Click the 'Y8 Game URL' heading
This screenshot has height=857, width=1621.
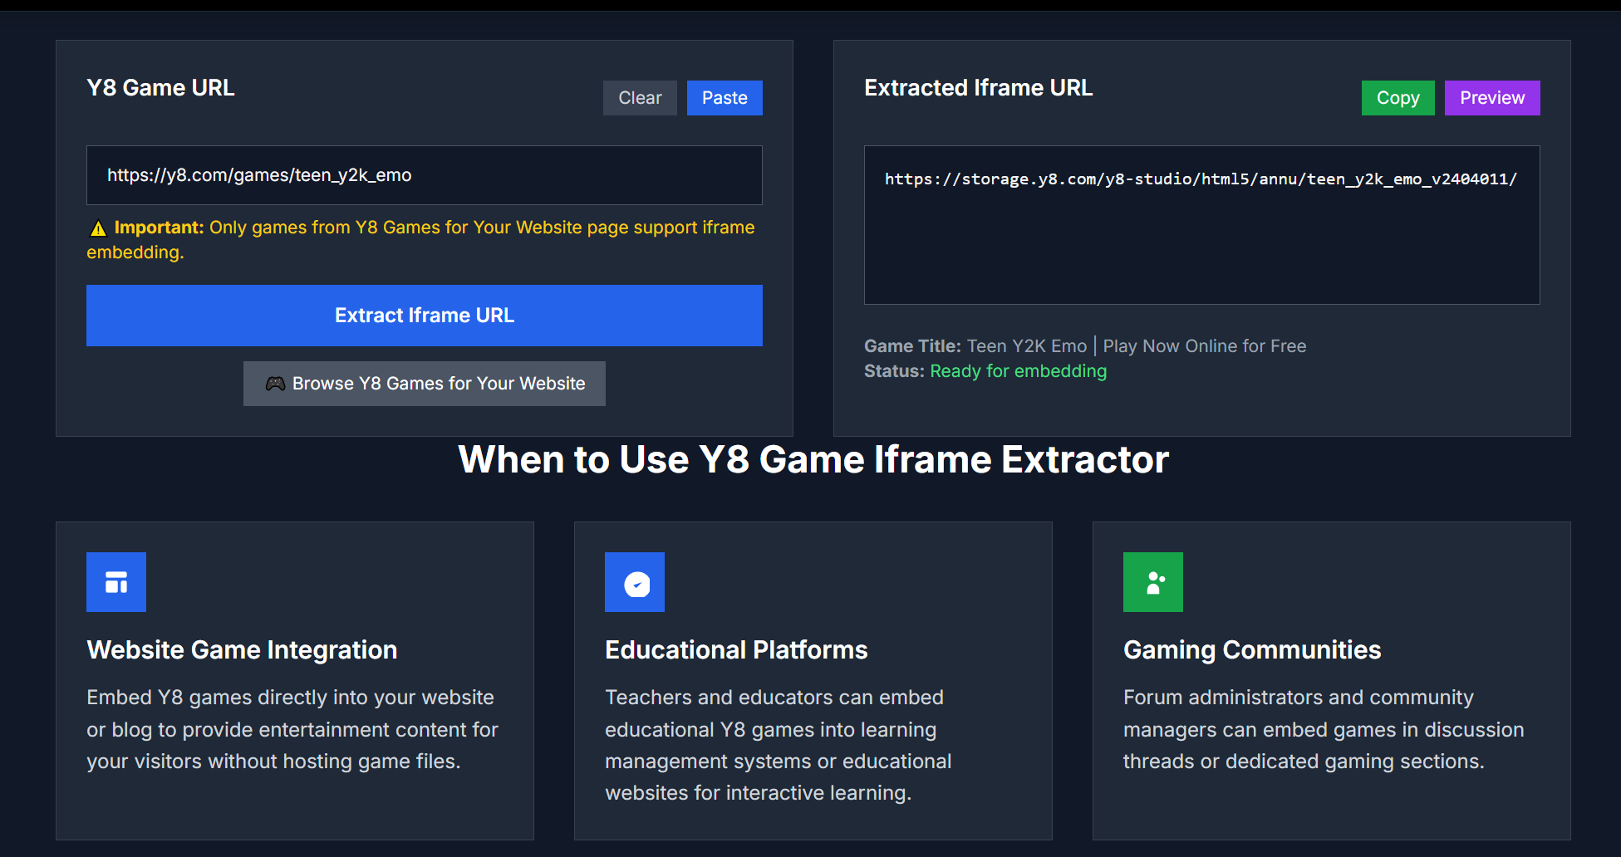click(160, 88)
